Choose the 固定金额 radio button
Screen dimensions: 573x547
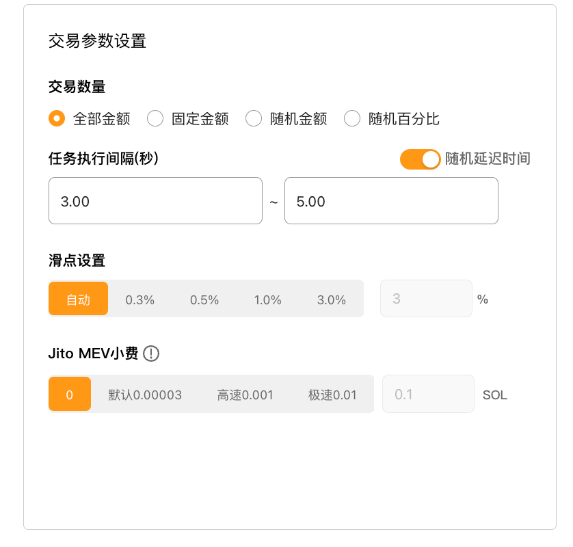155,119
